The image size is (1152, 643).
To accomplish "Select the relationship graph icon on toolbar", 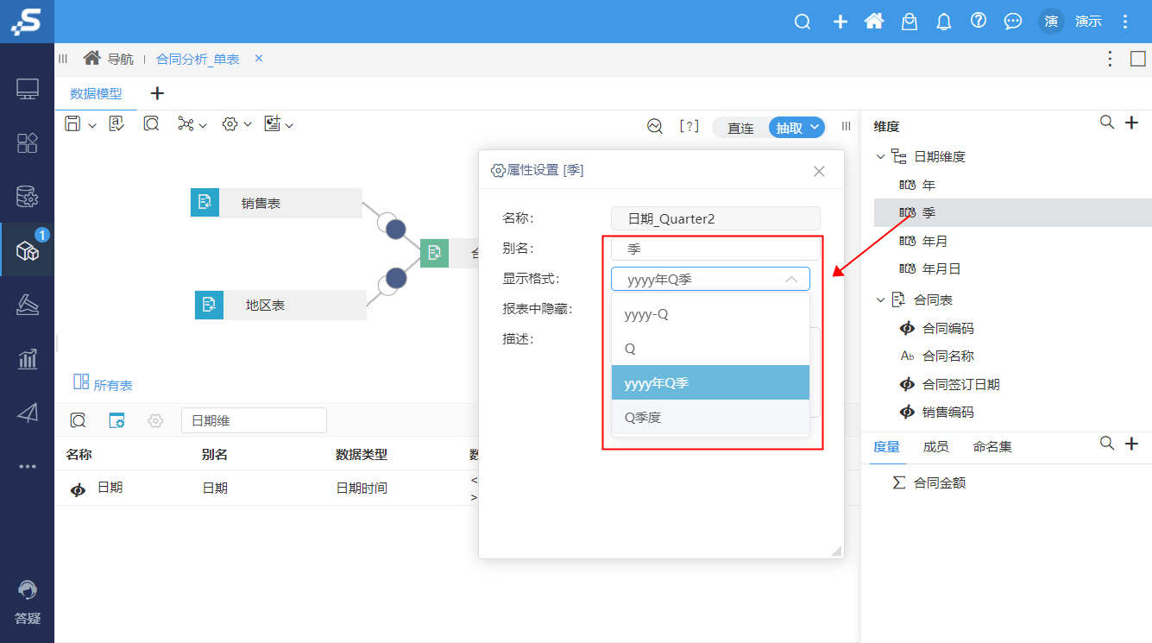I will coord(186,123).
